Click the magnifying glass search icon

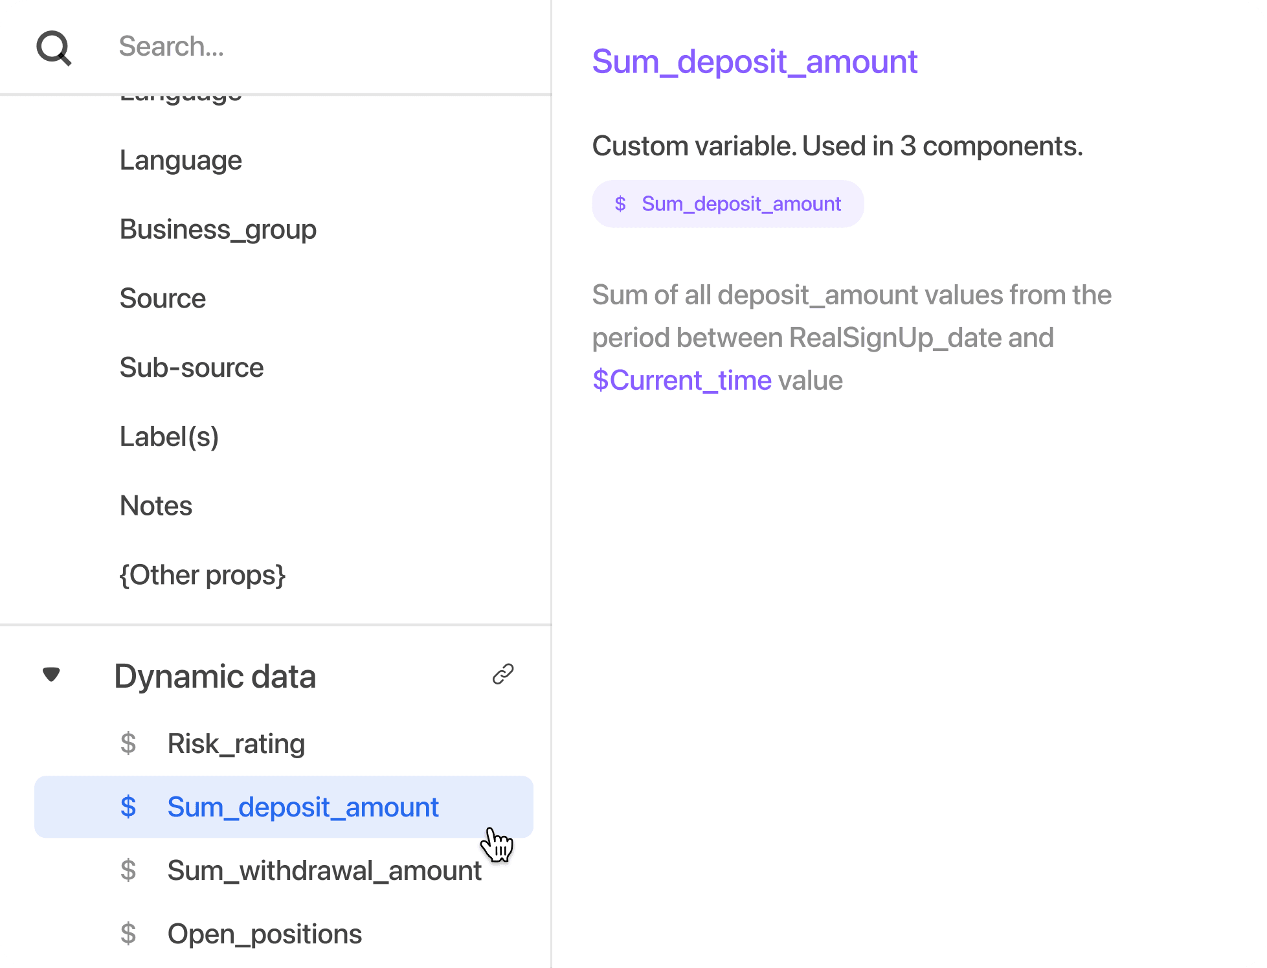54,48
